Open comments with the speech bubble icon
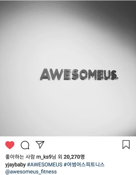The image size is (136, 175). tap(25, 145)
